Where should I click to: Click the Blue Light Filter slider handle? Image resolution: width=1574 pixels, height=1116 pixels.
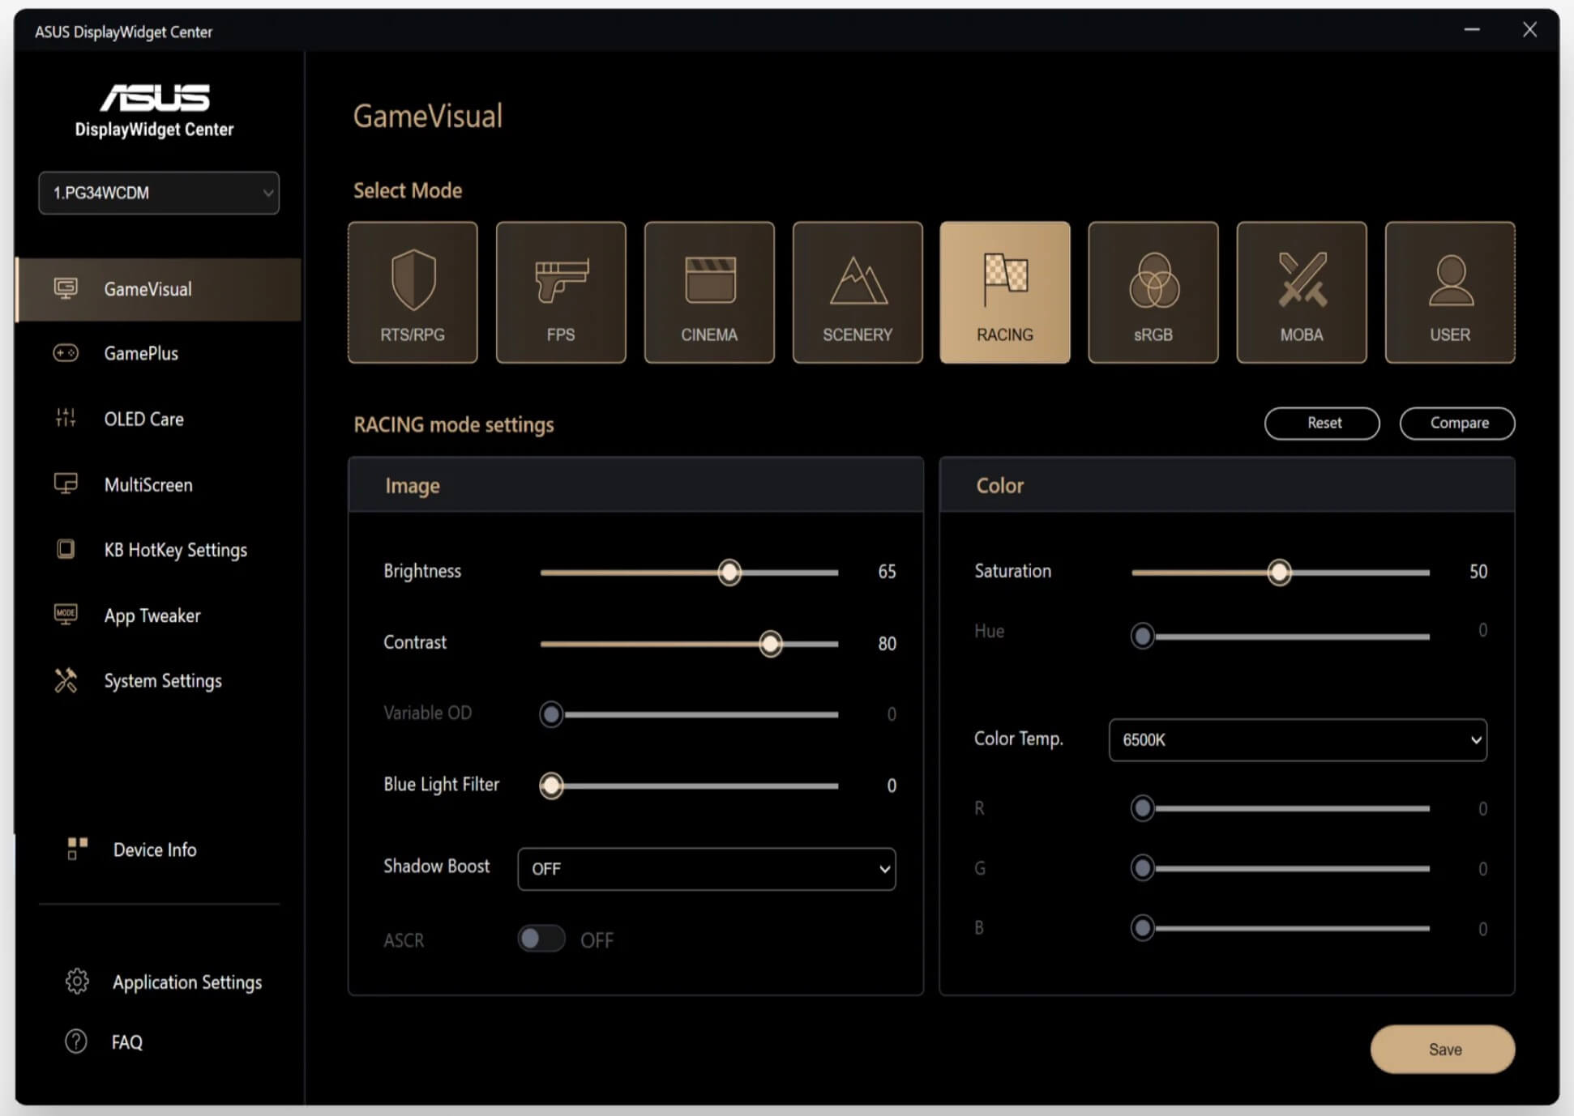(x=551, y=786)
